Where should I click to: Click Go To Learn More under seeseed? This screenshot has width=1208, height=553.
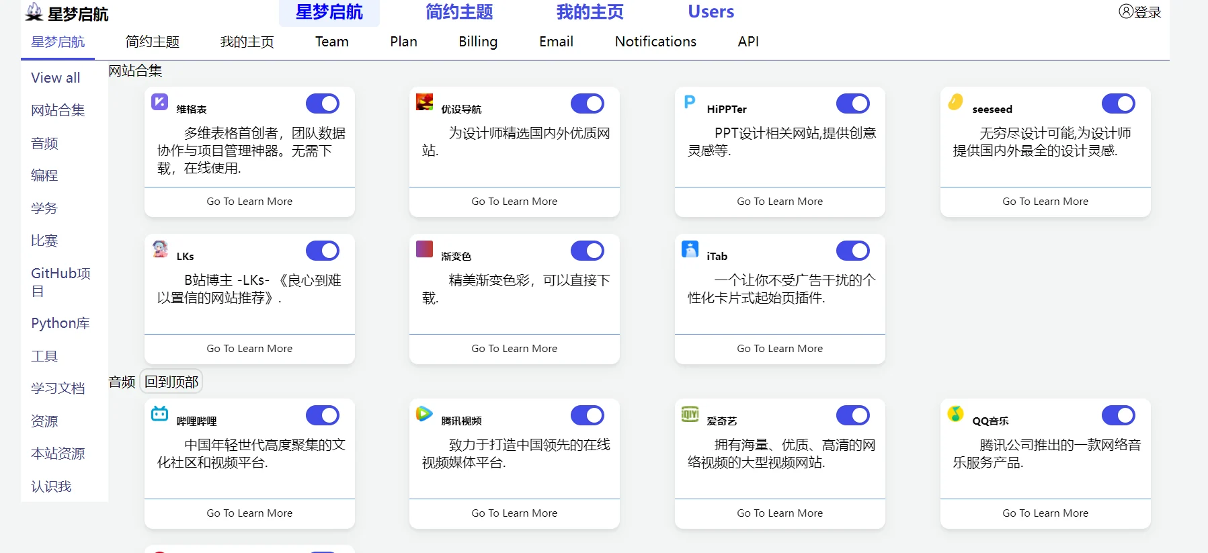tap(1045, 202)
